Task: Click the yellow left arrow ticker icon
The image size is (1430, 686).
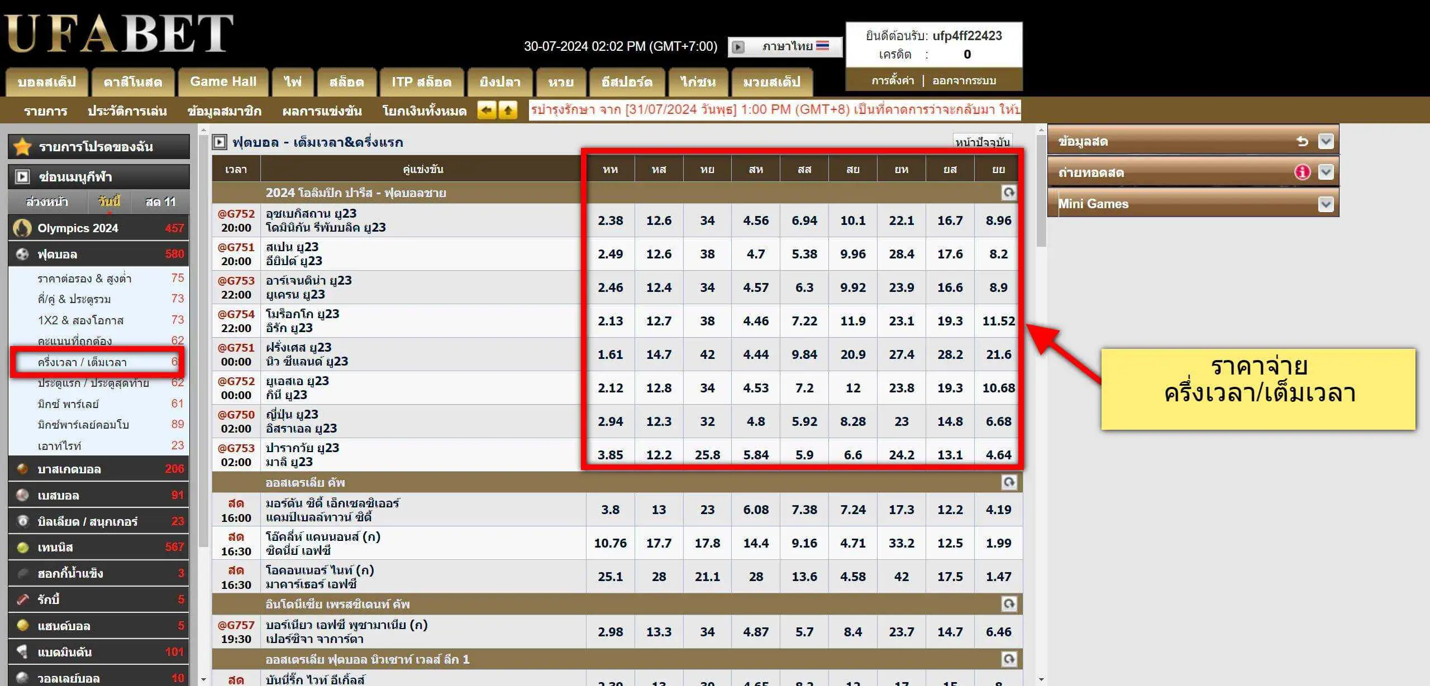Action: (x=487, y=110)
